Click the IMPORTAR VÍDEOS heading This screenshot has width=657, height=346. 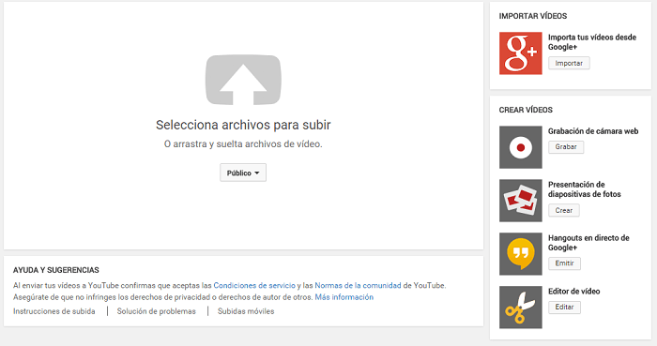pos(533,16)
